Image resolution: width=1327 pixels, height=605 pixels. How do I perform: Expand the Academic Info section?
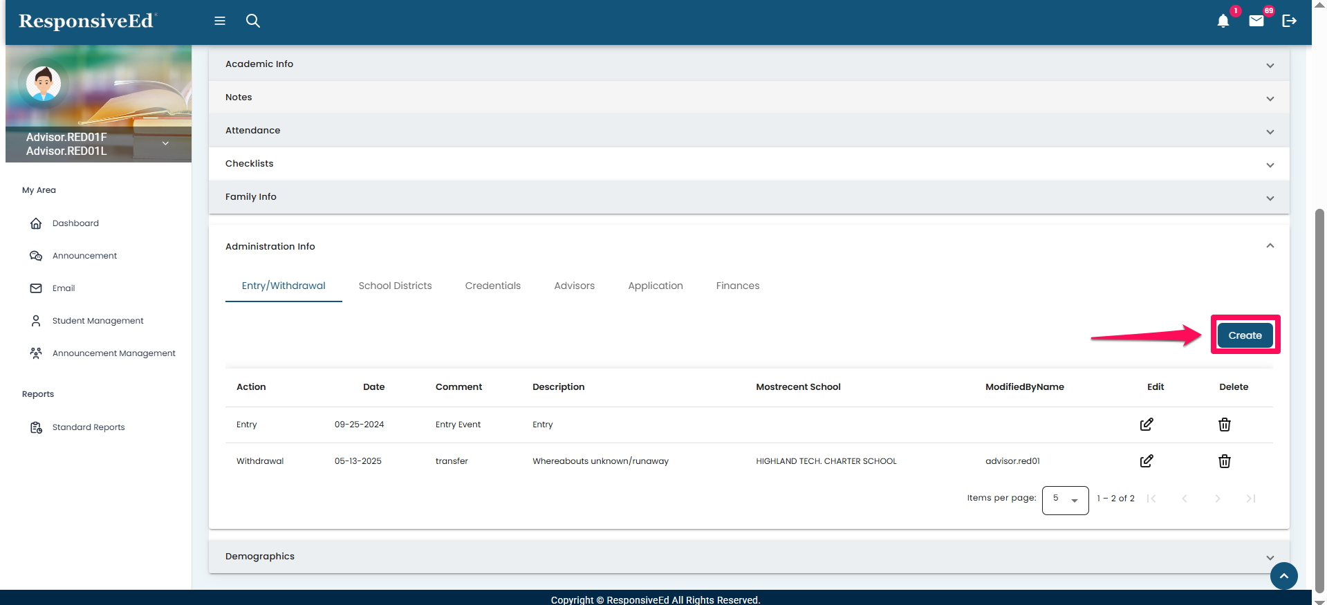pos(1270,65)
